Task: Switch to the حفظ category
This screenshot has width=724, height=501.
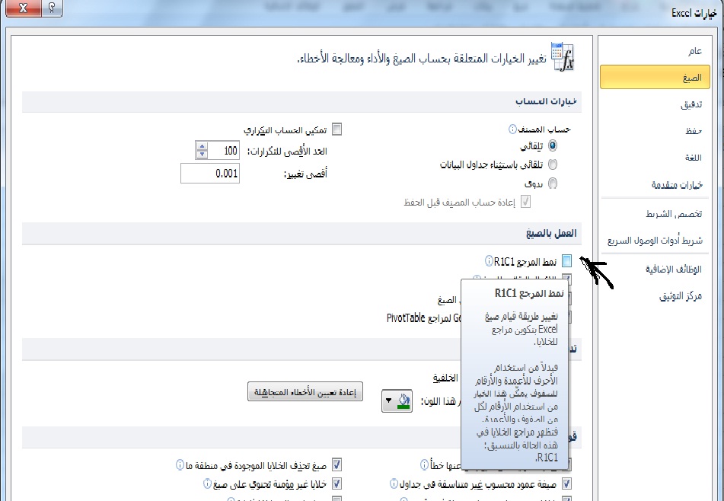Action: tap(655, 131)
